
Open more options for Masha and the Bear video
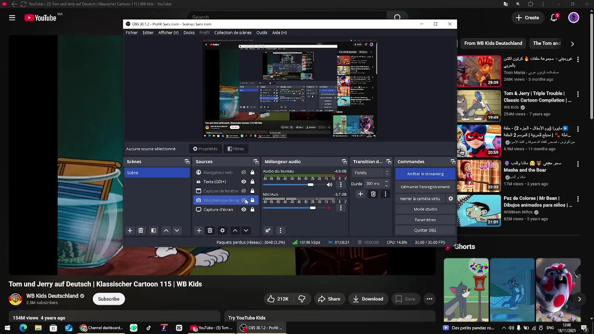578,164
